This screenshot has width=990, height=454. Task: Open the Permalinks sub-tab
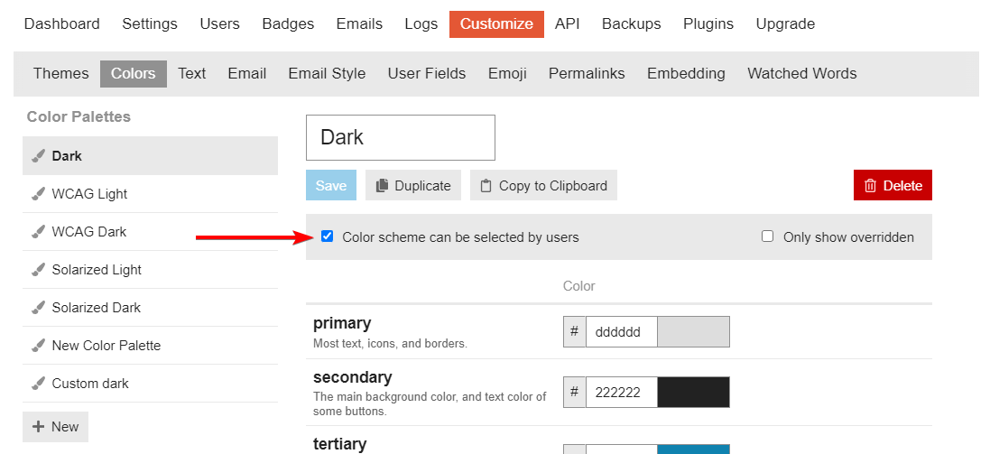[587, 74]
